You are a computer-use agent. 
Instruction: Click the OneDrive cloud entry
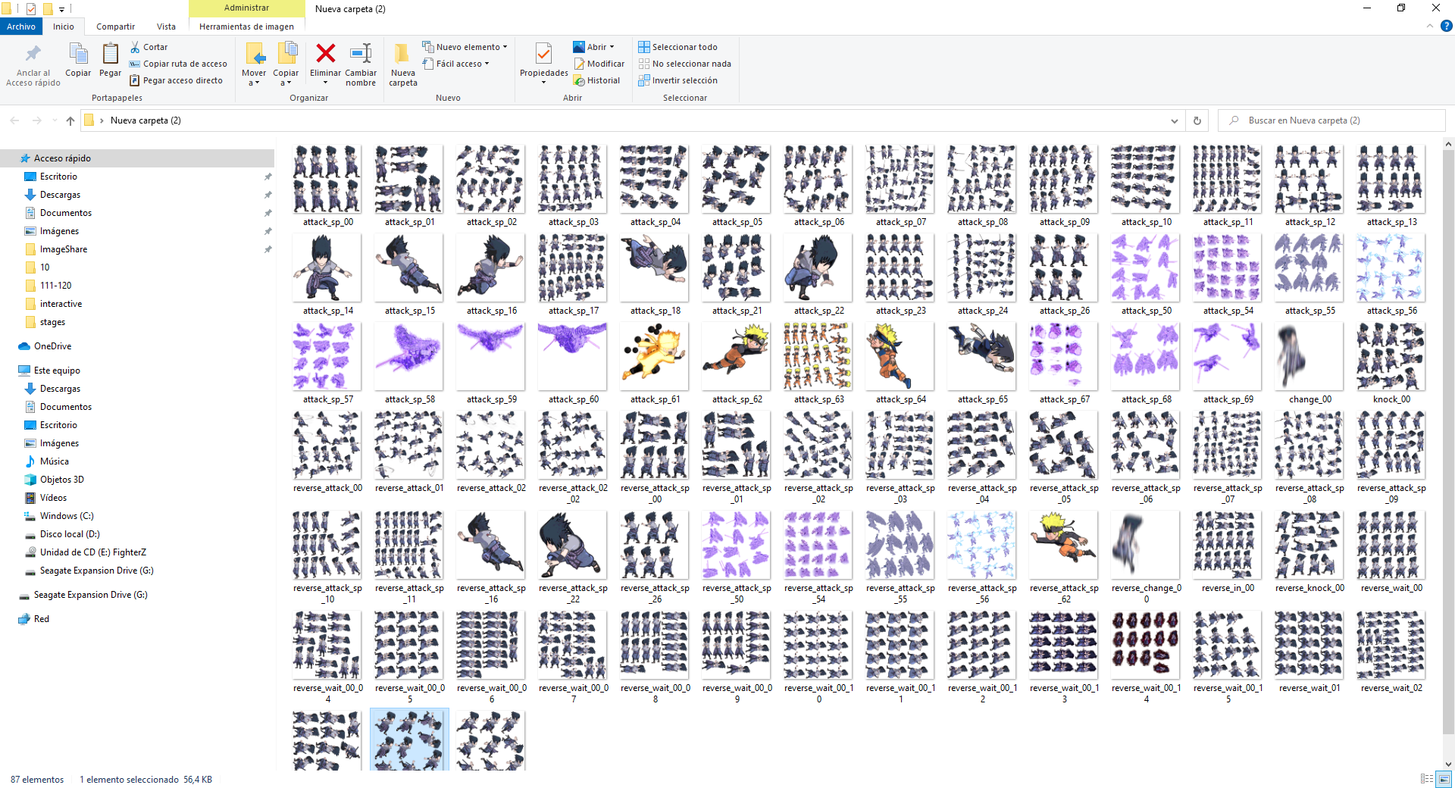(x=45, y=346)
